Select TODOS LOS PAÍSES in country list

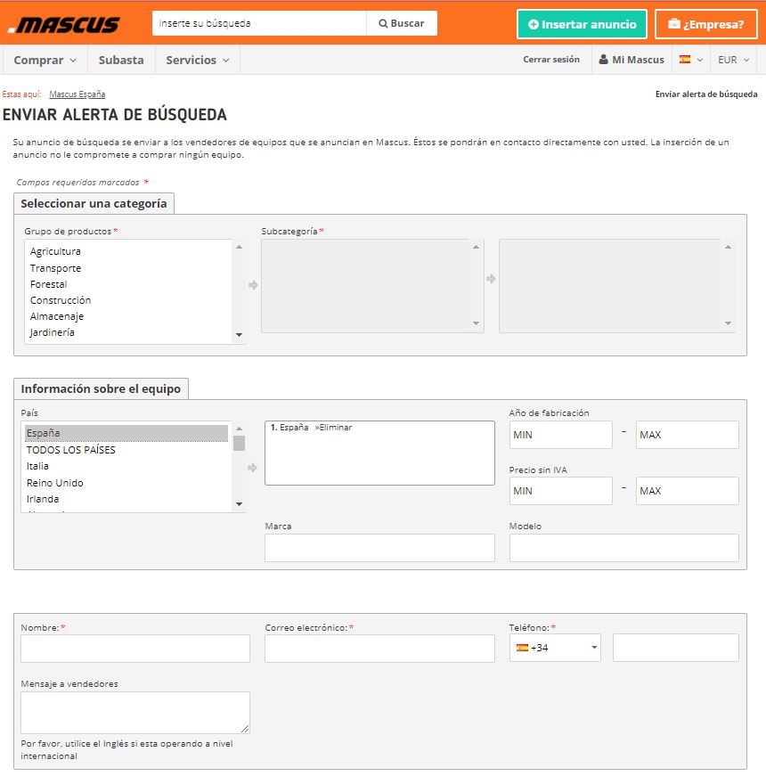[x=70, y=450]
